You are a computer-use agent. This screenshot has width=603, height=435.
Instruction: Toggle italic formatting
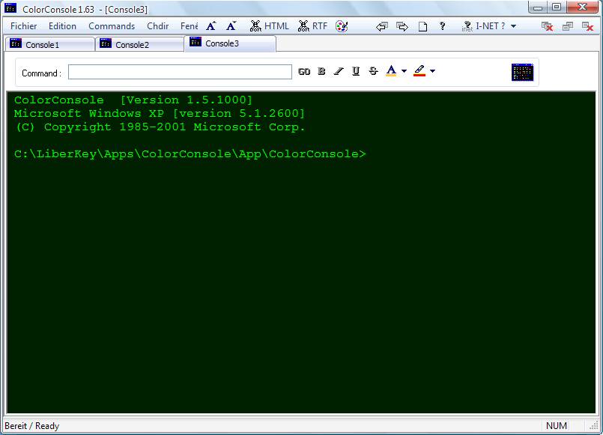tap(339, 71)
